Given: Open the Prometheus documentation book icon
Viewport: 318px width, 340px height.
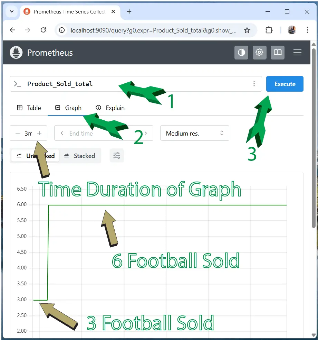Looking at the screenshot, I should pyautogui.click(x=277, y=53).
